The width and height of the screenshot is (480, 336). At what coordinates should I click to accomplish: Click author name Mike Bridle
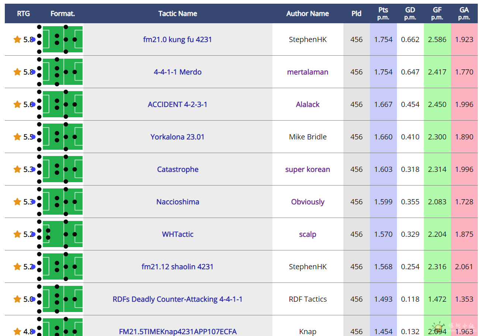308,137
